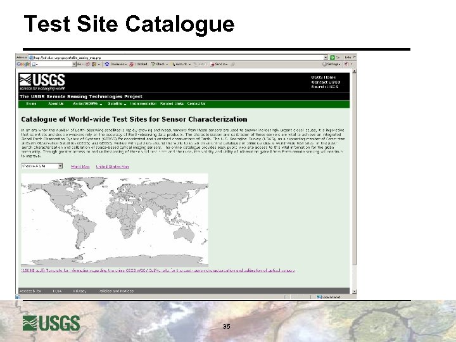Select About Us in the green navigation bar
Image resolution: width=456 pixels, height=342 pixels.
(x=56, y=104)
